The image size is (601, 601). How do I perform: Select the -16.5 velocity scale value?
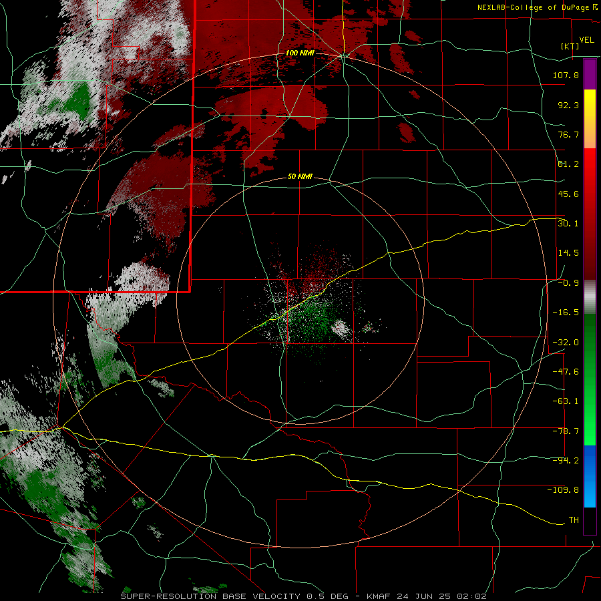pos(566,313)
